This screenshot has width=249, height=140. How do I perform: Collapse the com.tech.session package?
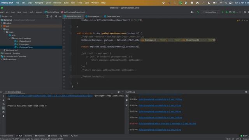pos(10,38)
